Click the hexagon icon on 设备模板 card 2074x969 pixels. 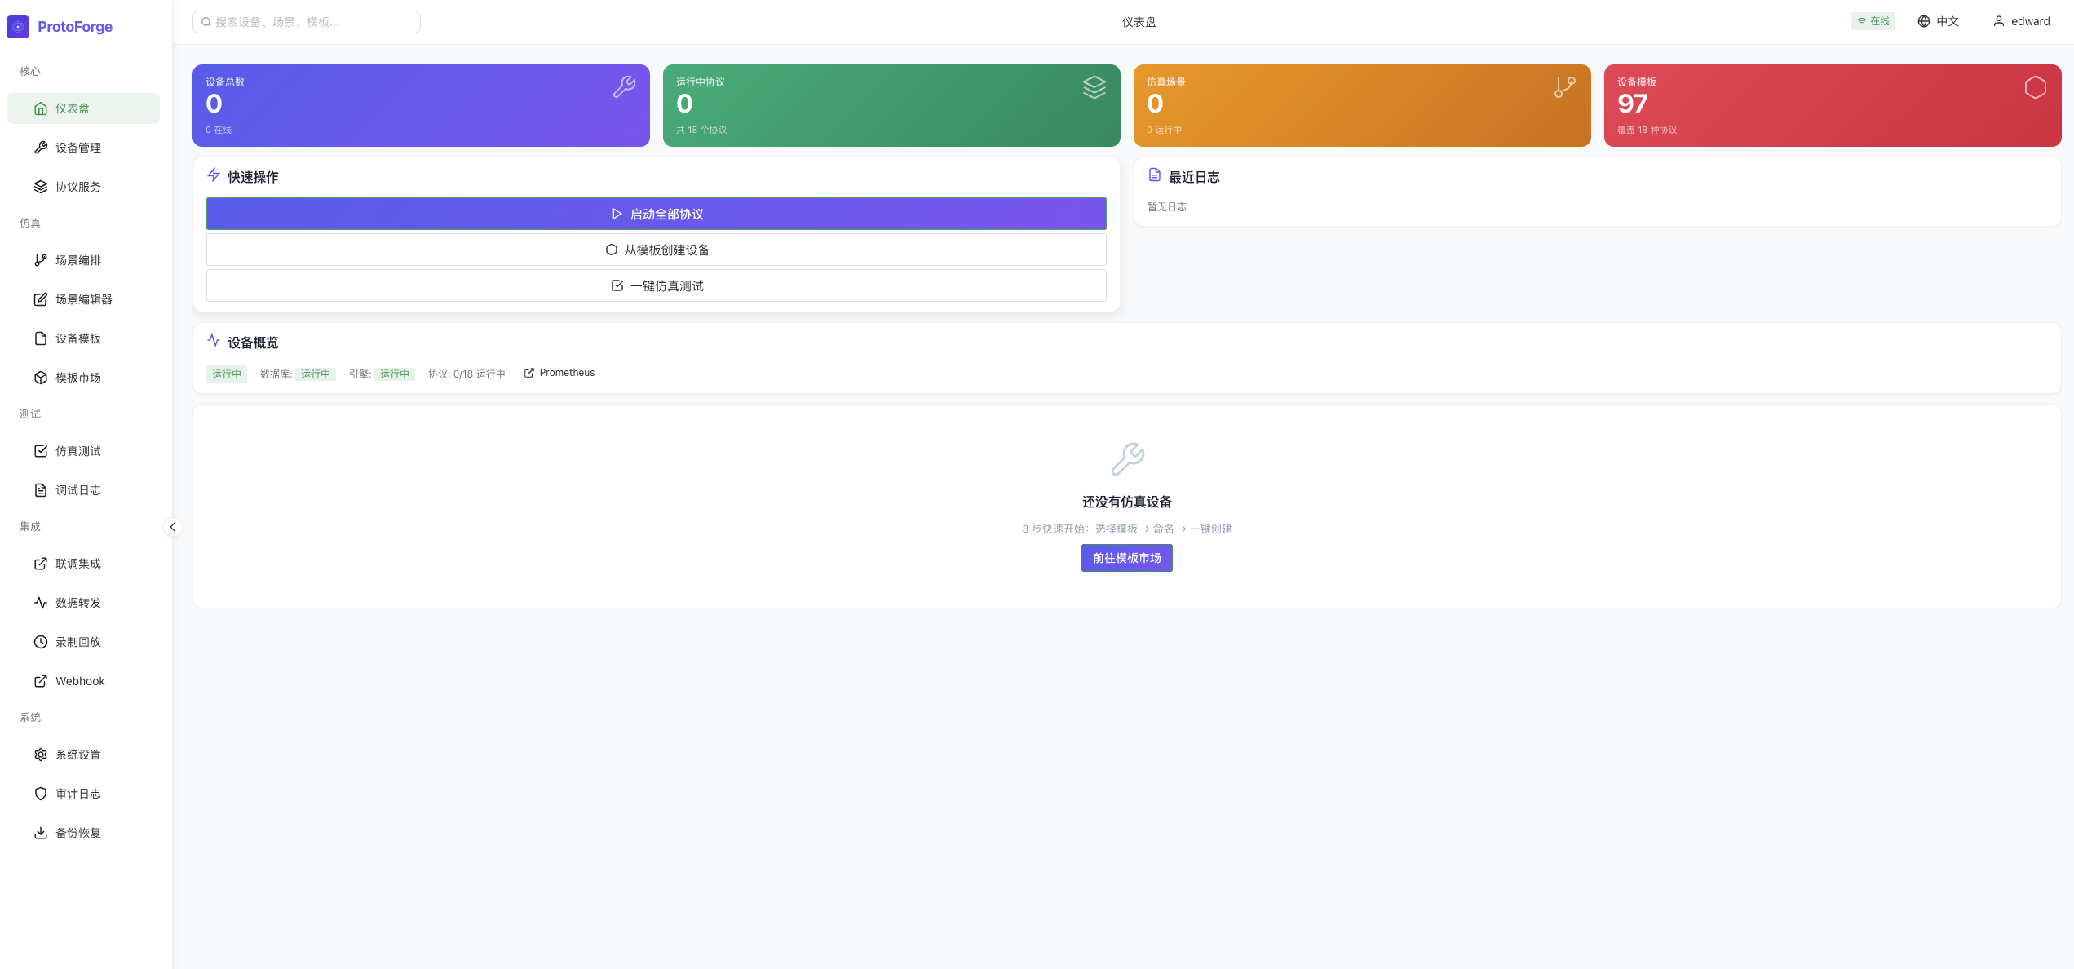click(x=2036, y=87)
